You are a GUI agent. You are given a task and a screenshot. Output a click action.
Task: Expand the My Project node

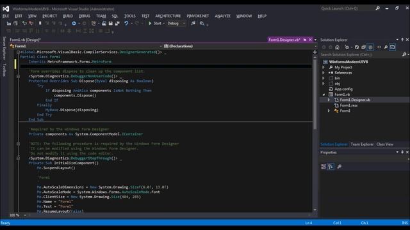pos(324,67)
